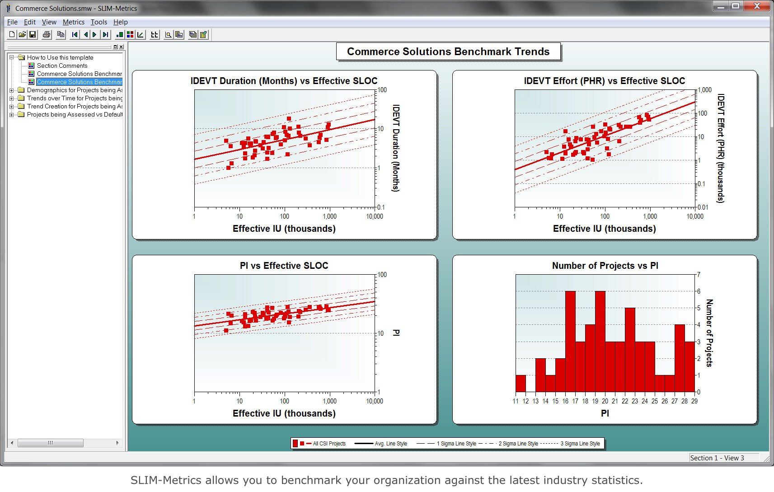
Task: Select the single green bar chart icon
Action: point(120,34)
